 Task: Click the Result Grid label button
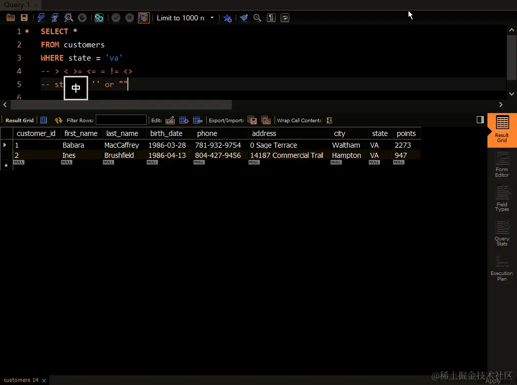(19, 120)
